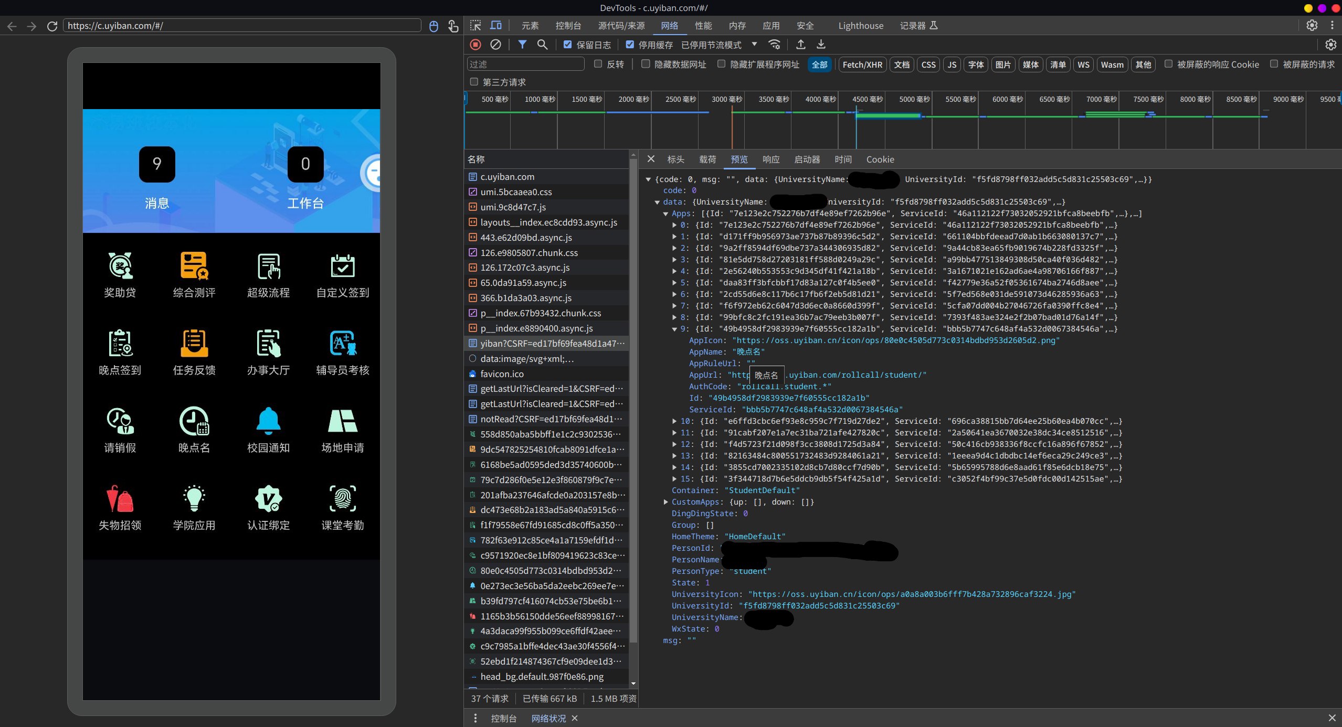Open the 响应 tab in request details

(770, 159)
